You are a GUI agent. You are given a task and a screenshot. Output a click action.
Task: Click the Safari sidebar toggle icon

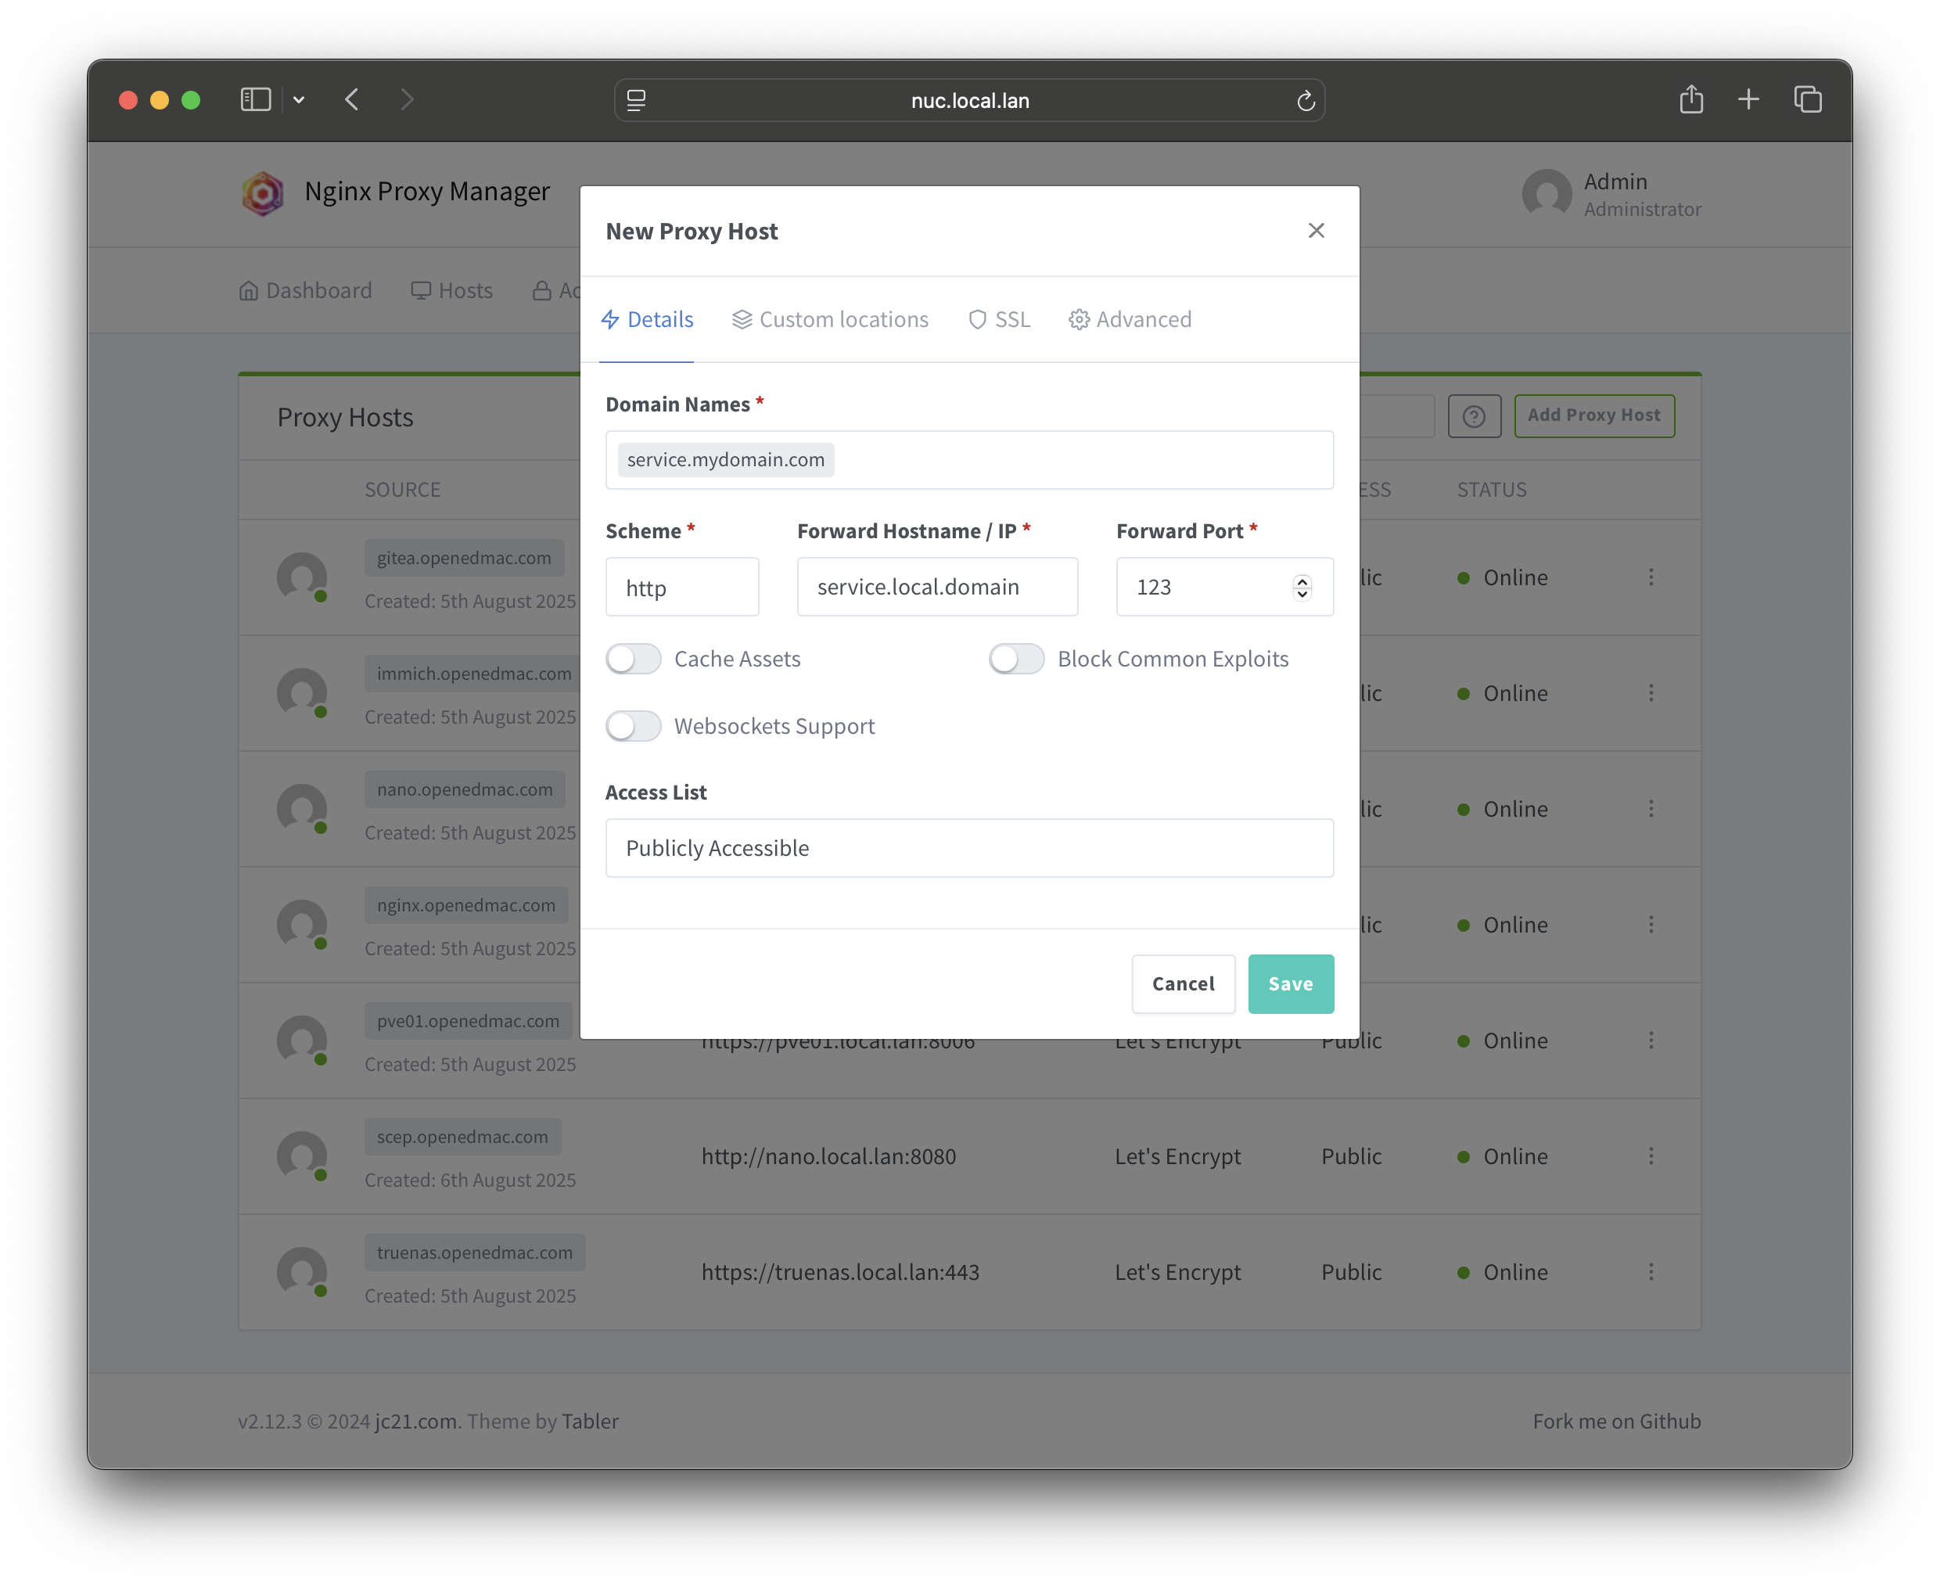click(256, 99)
